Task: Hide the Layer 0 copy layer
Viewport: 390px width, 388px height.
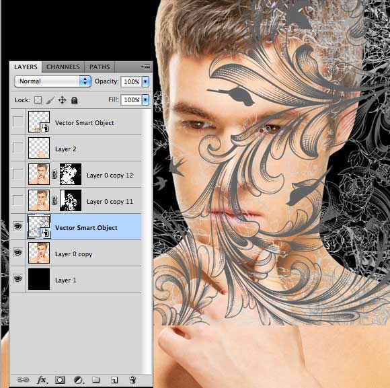Action: coord(18,252)
